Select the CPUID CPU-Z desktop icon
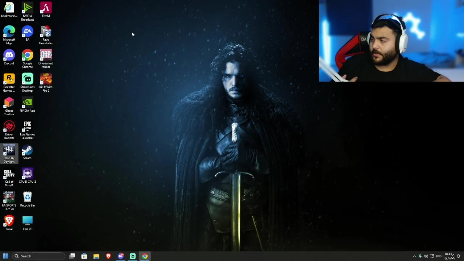Viewport: 464px width, 261px height. [x=27, y=176]
